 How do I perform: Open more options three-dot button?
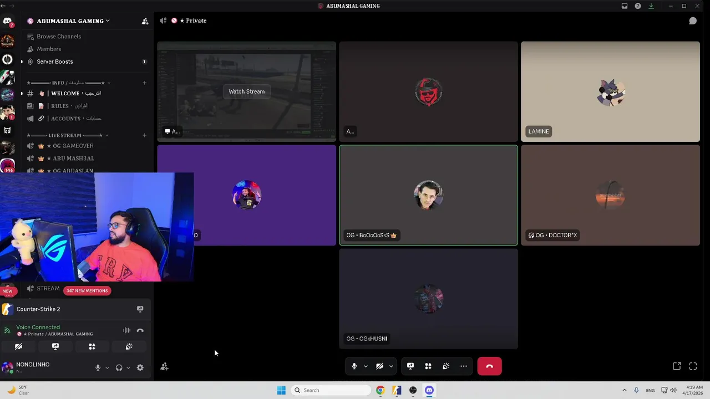click(x=464, y=366)
